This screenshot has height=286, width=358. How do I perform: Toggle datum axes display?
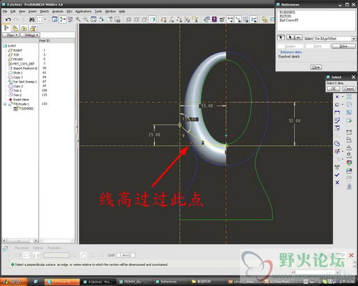[172, 20]
